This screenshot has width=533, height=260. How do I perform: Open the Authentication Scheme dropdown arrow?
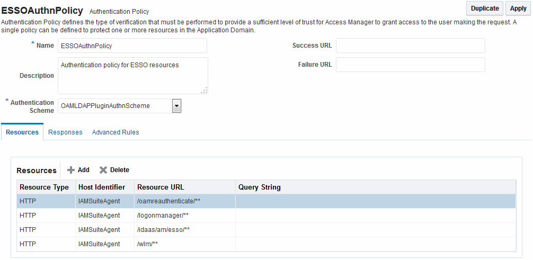pos(176,106)
